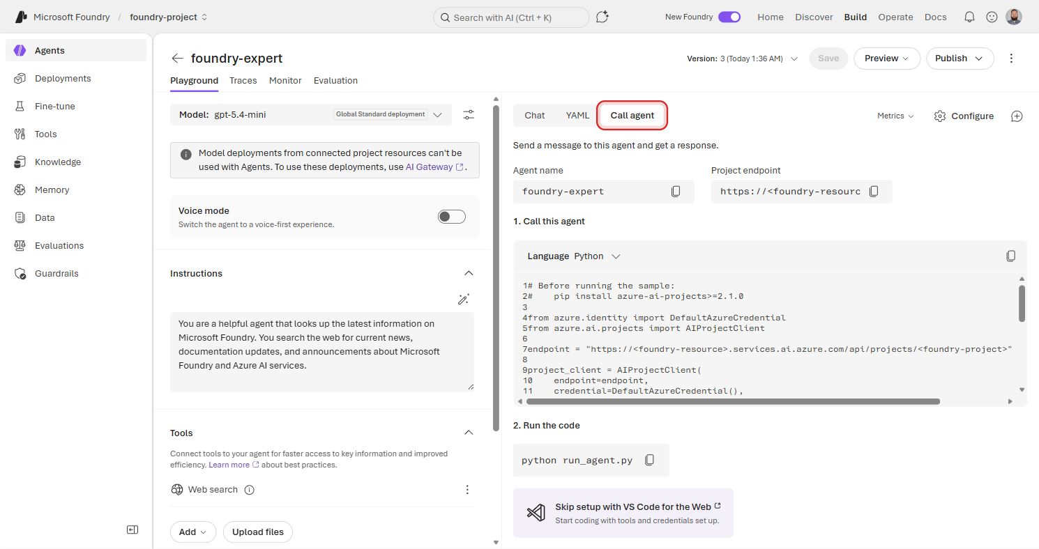1039x549 pixels.
Task: Open the user profile avatar
Action: pos(1014,17)
